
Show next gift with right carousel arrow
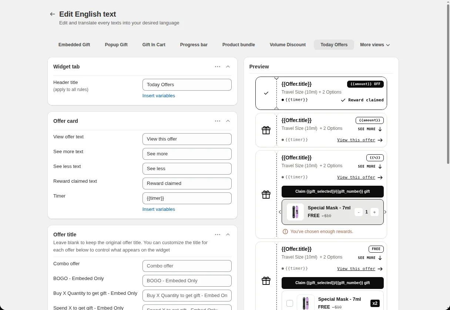tap(385, 212)
